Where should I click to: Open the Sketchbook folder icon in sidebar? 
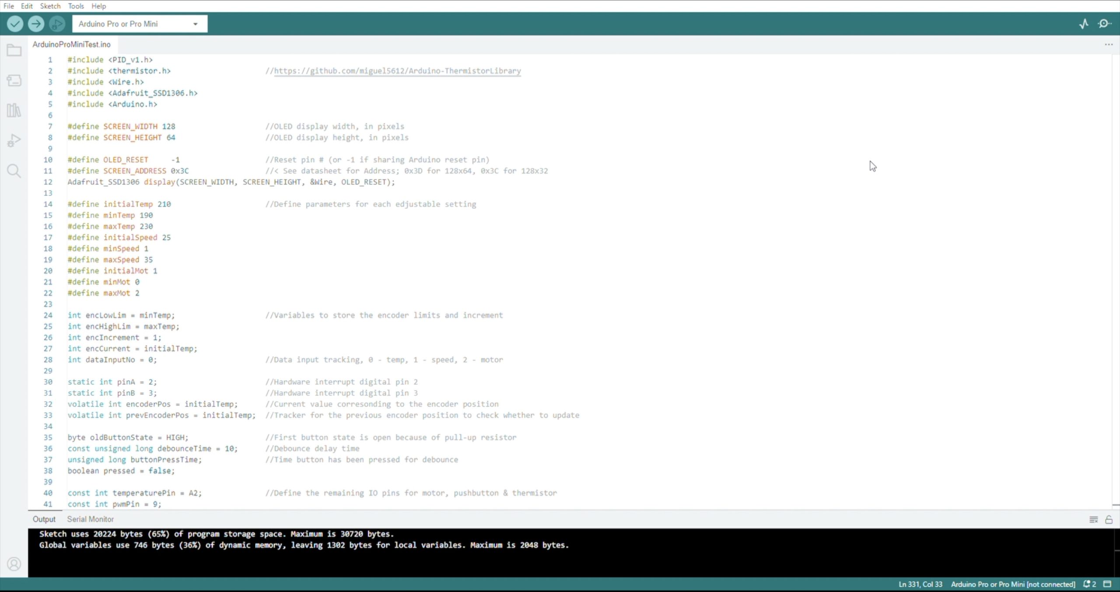[14, 50]
